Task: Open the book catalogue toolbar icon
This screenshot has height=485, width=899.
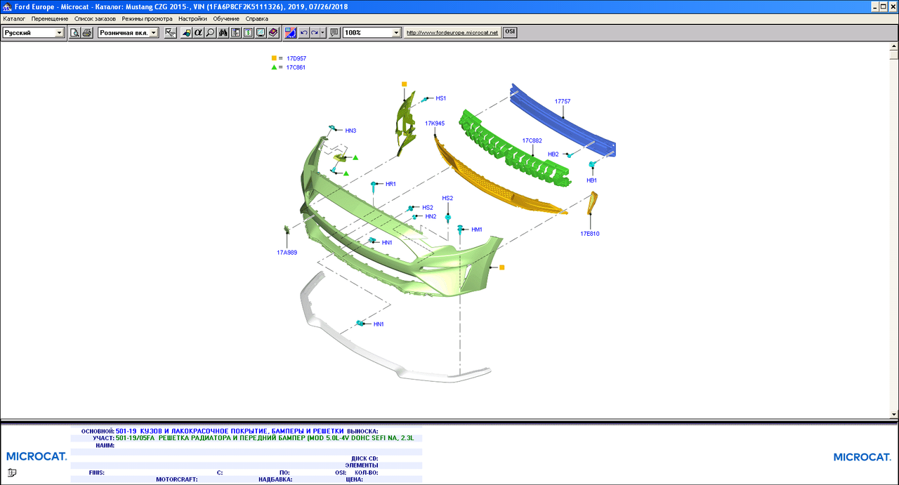Action: point(273,32)
